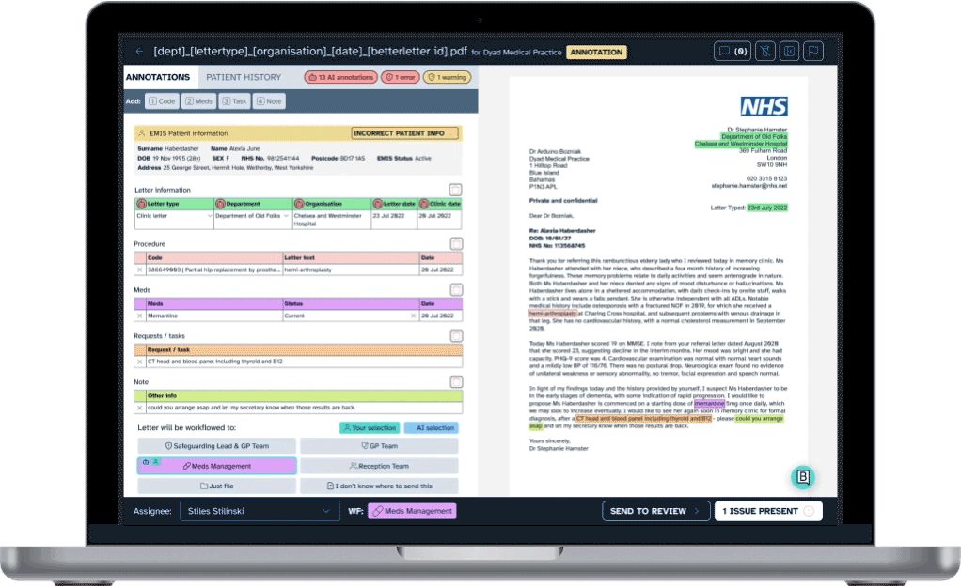Click the flag icon in top bar
This screenshot has height=586, width=961.
[x=812, y=52]
